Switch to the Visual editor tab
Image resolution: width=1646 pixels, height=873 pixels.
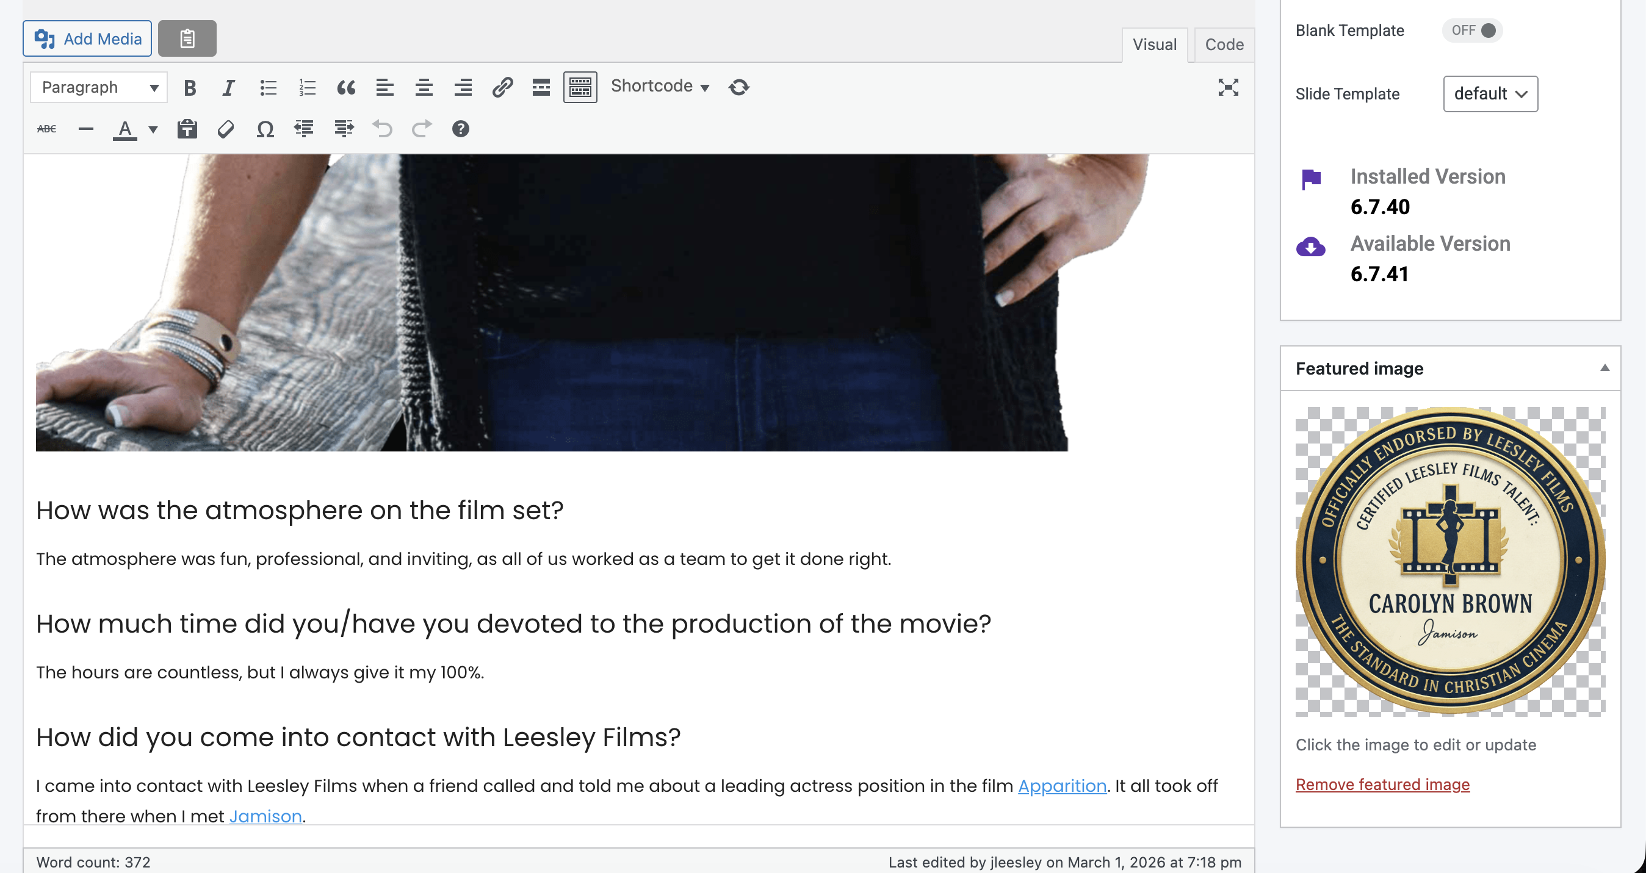(1154, 45)
